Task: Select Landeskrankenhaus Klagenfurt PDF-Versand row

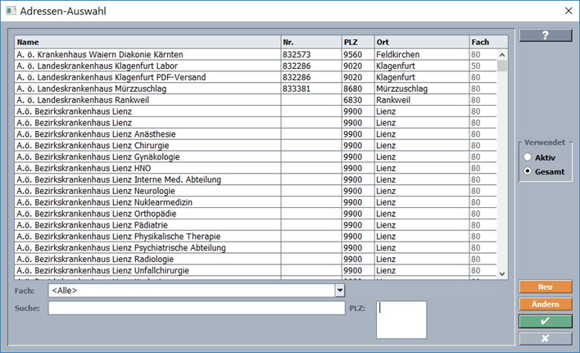Action: [x=256, y=77]
